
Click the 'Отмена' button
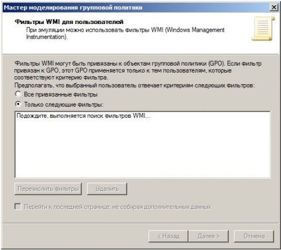pyautogui.click(x=254, y=236)
